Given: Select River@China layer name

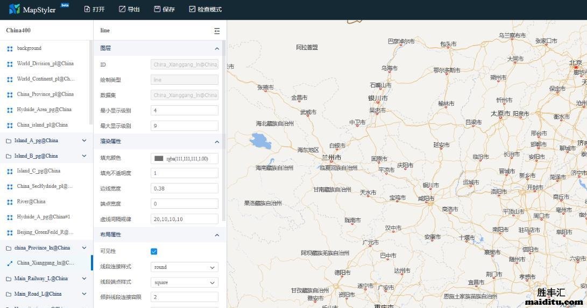Looking at the screenshot, I should click(x=31, y=201).
